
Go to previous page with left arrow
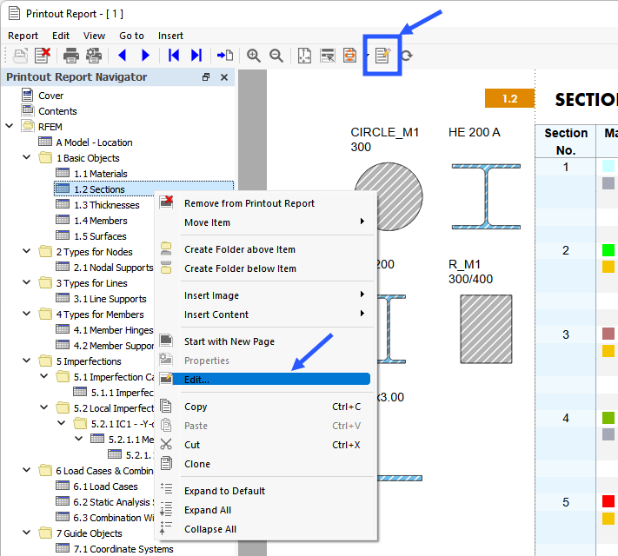(123, 56)
